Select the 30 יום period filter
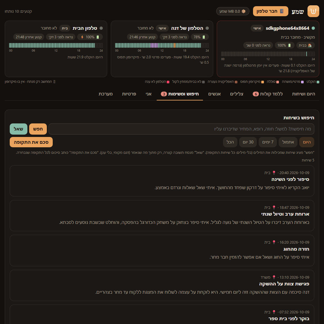324x324 pixels. (248, 142)
